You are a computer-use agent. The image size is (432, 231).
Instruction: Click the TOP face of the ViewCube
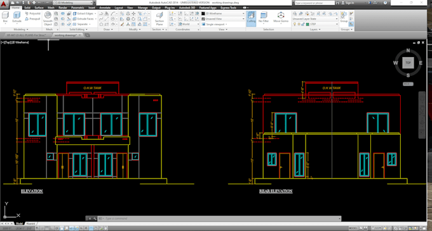tap(408, 63)
